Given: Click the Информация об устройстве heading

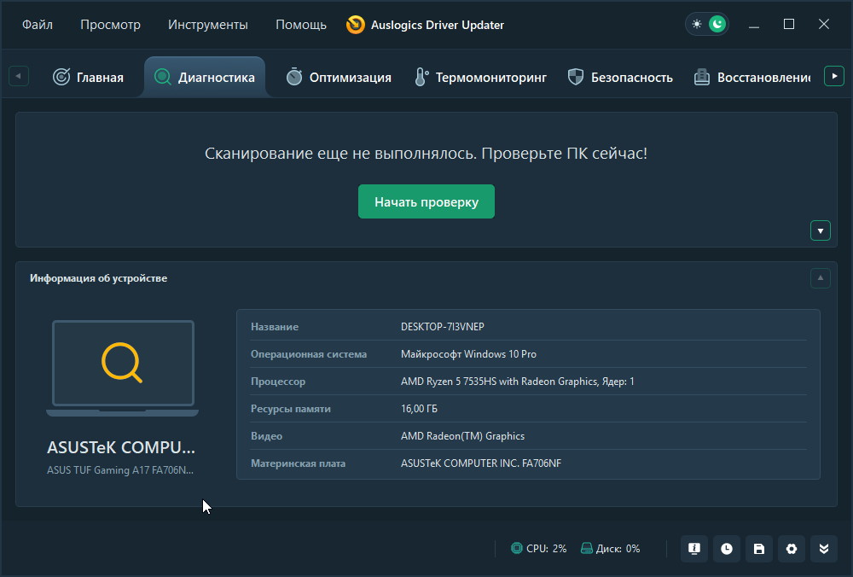Looking at the screenshot, I should click(x=98, y=278).
